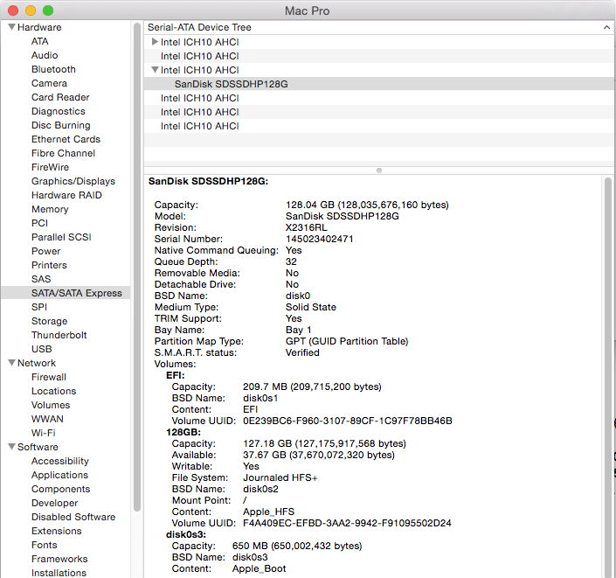616x578 pixels.
Task: Select Locations under Network
Action: tap(53, 391)
